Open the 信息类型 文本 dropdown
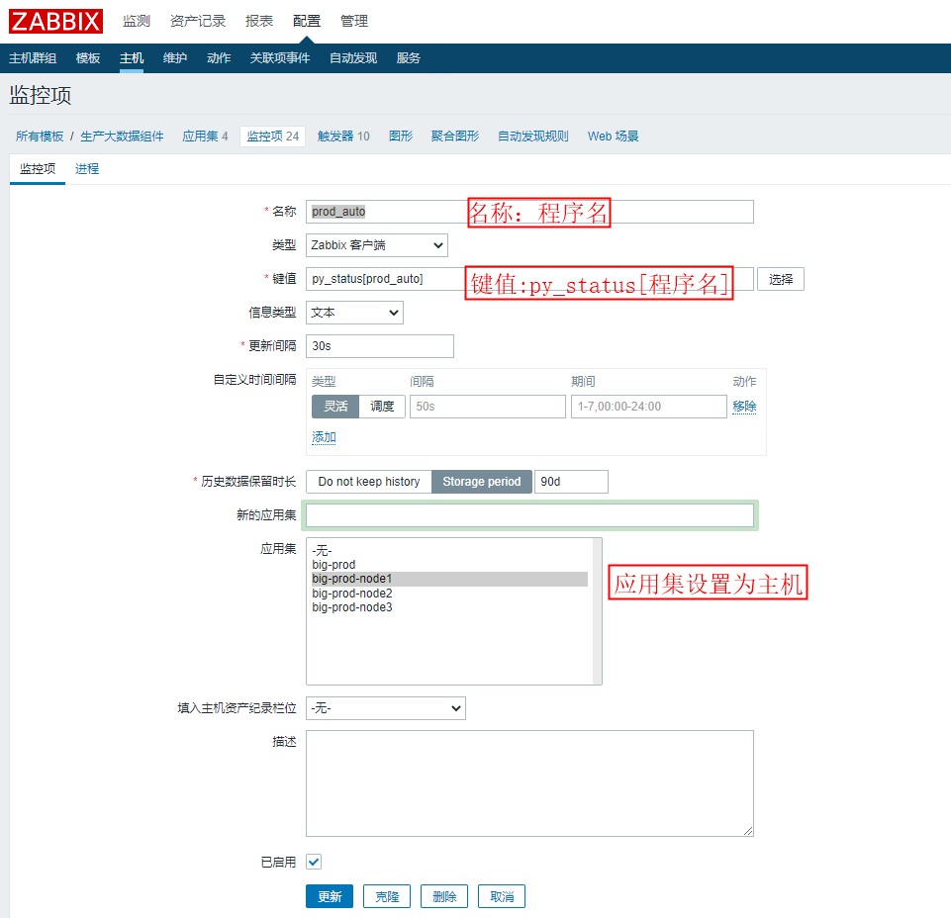 point(354,313)
